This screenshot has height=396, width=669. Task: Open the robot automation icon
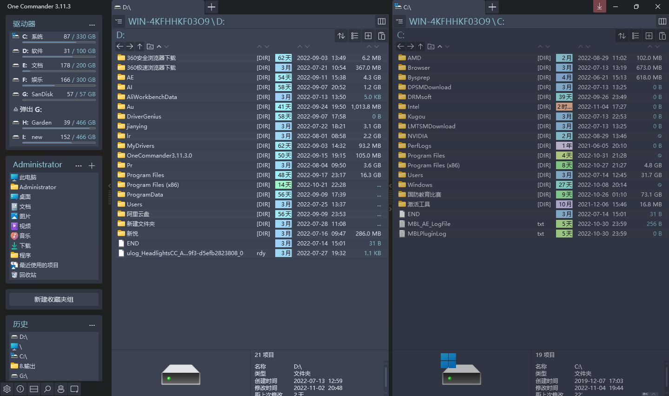coord(61,389)
